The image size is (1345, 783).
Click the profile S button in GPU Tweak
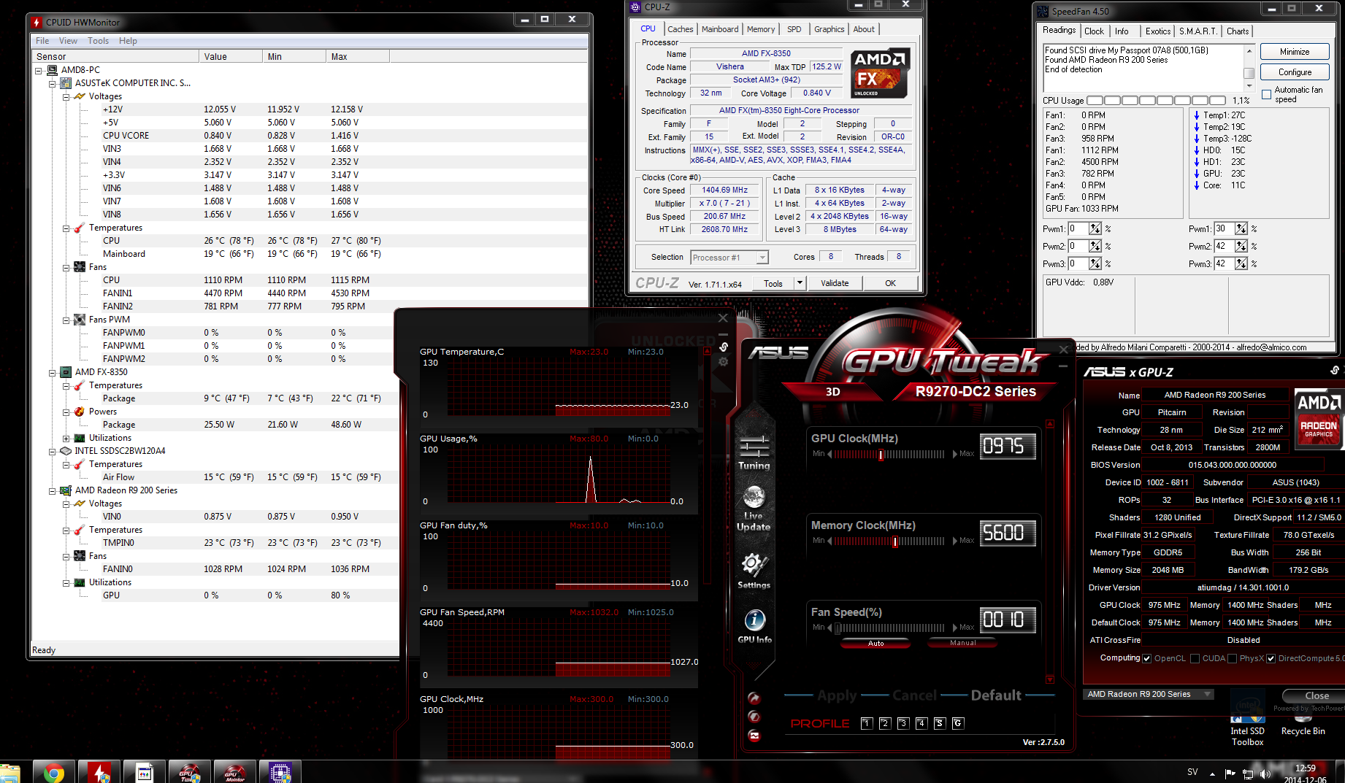940,723
